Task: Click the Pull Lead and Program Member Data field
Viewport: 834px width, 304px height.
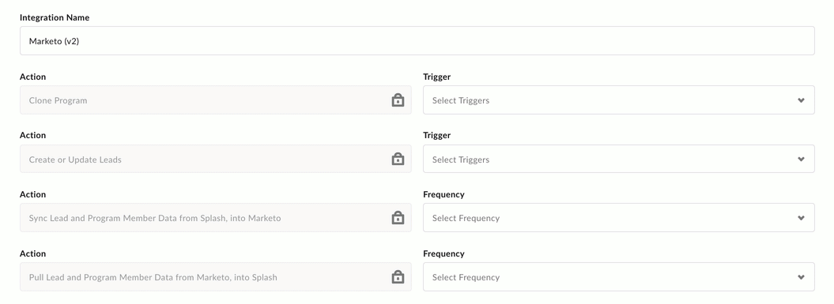Action: pos(215,277)
